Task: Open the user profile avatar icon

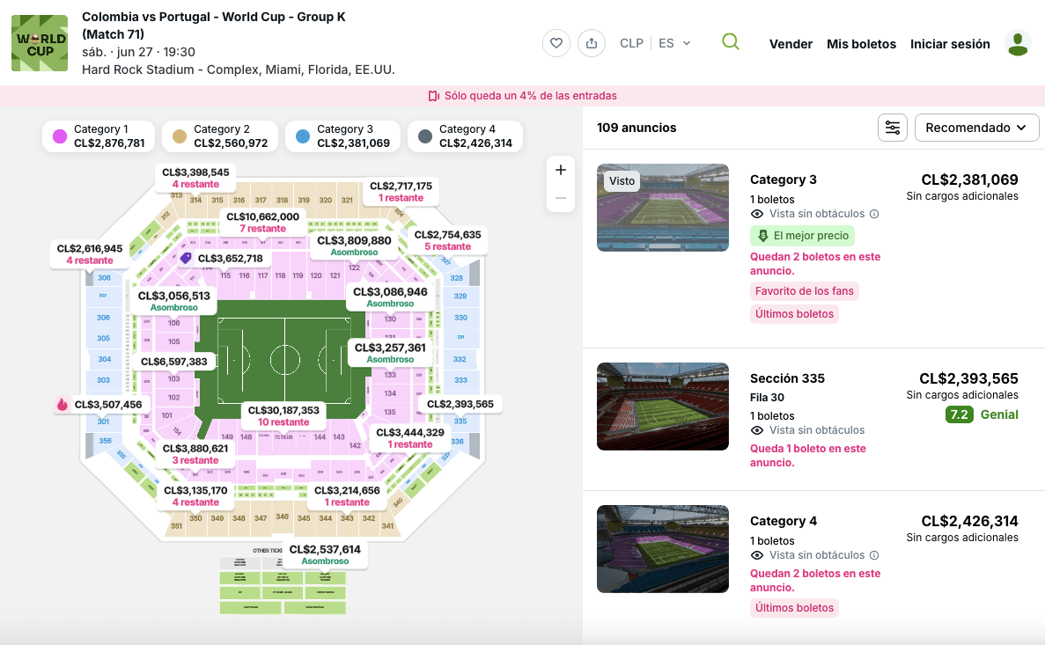Action: point(1018,43)
